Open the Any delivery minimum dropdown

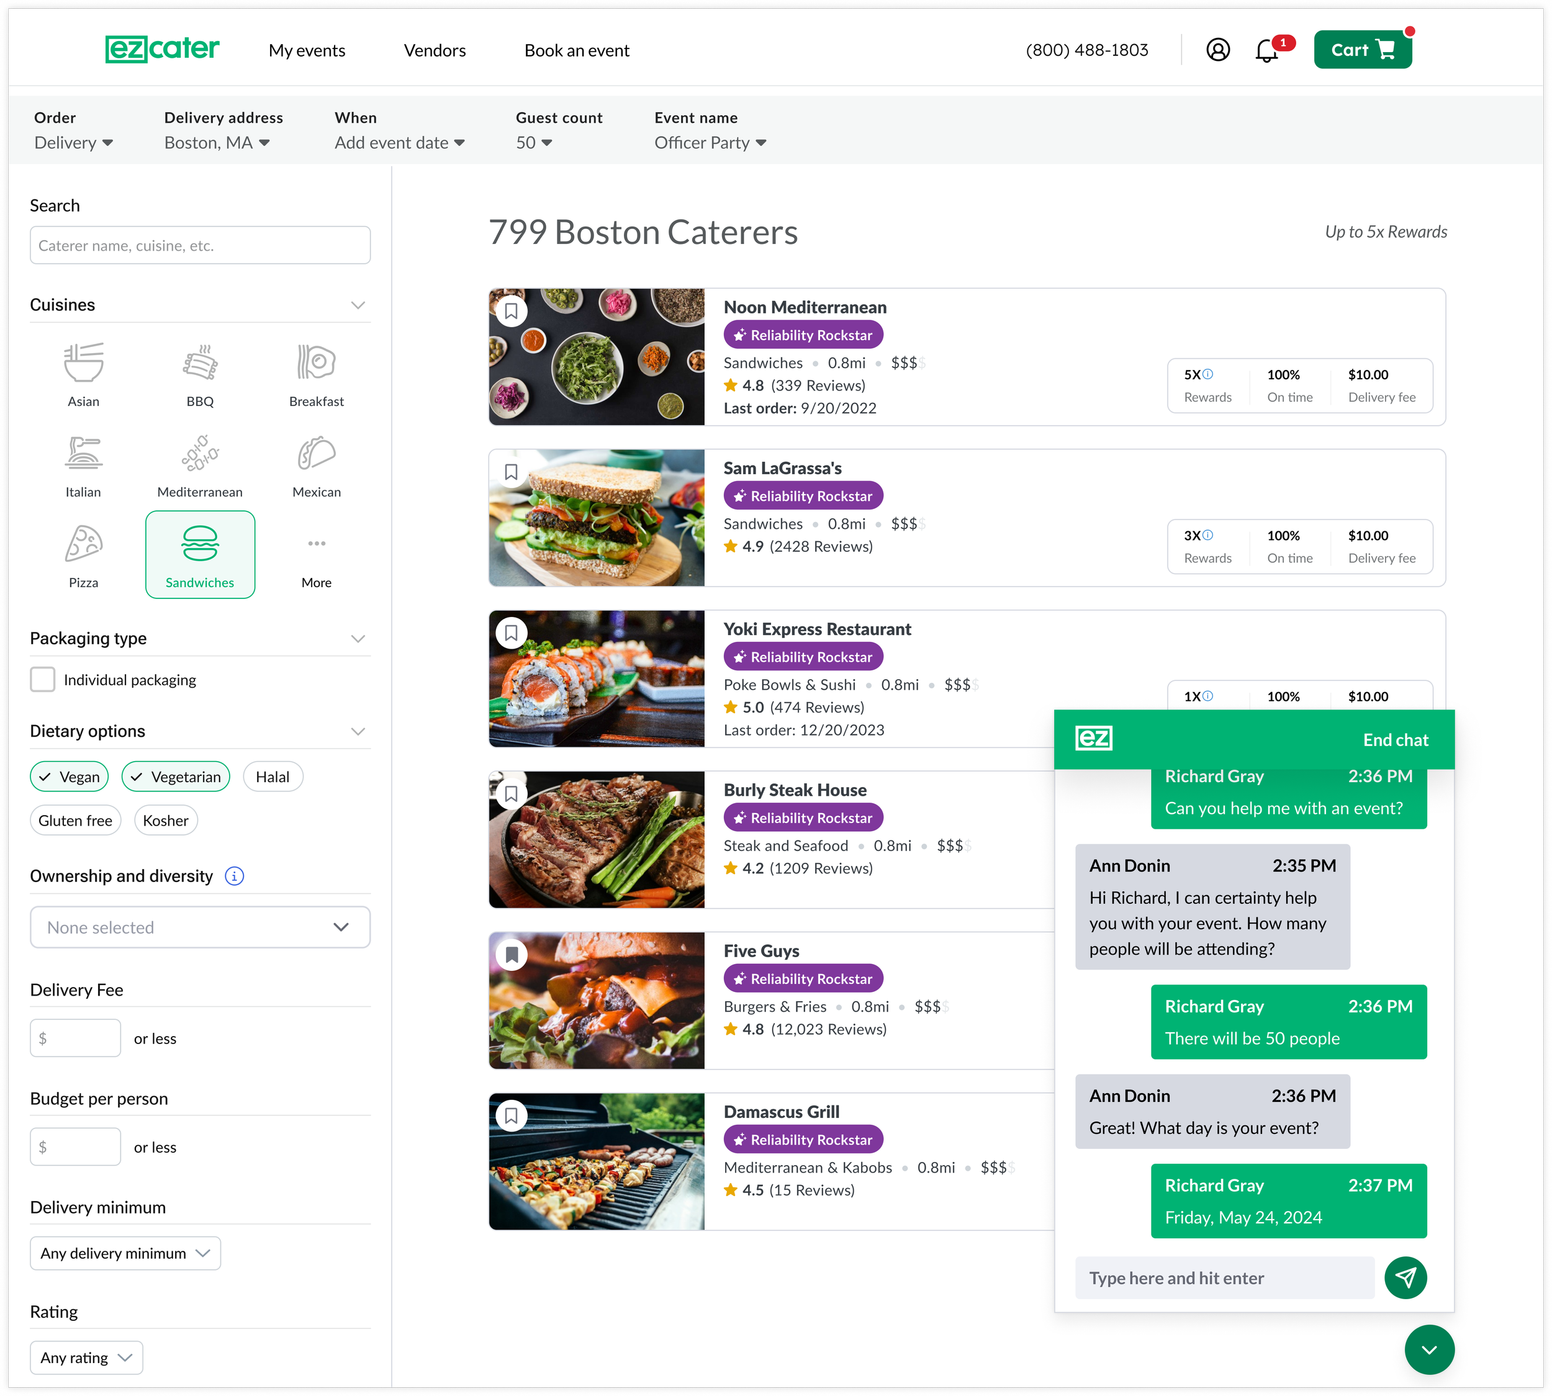[125, 1253]
